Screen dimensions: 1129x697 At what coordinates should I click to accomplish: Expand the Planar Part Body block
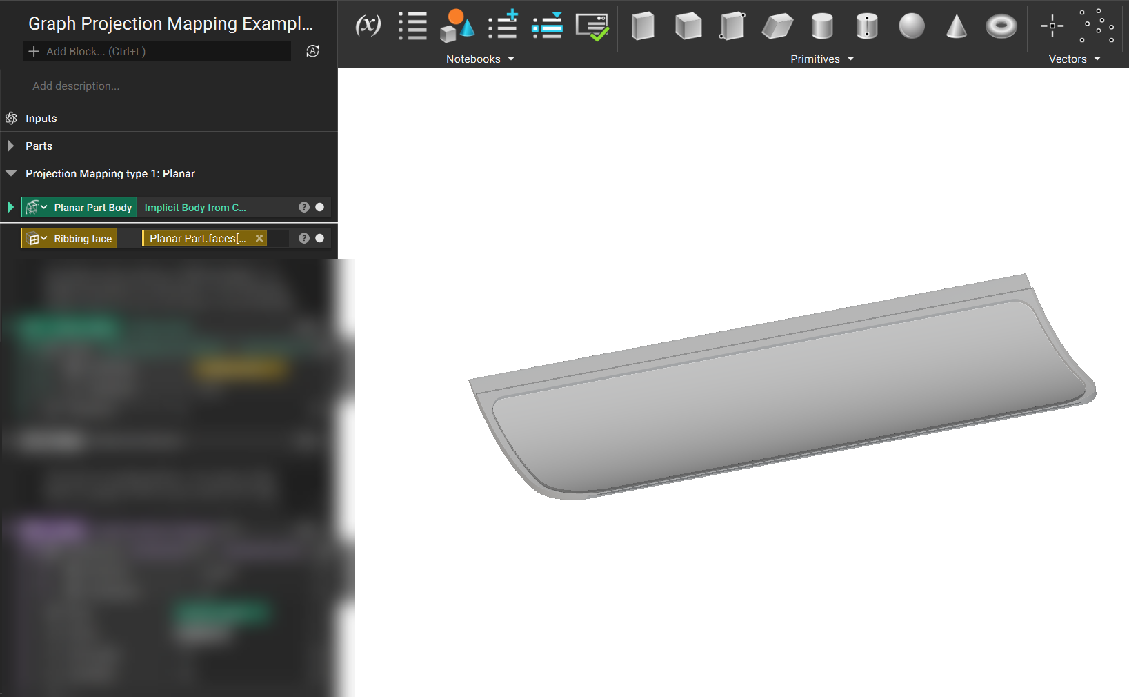pyautogui.click(x=10, y=207)
